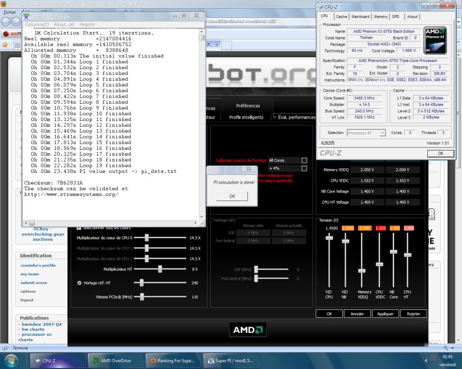The width and height of the screenshot is (462, 369).
Task: Click the OK button in AMD OverDrive
Action: (329, 314)
